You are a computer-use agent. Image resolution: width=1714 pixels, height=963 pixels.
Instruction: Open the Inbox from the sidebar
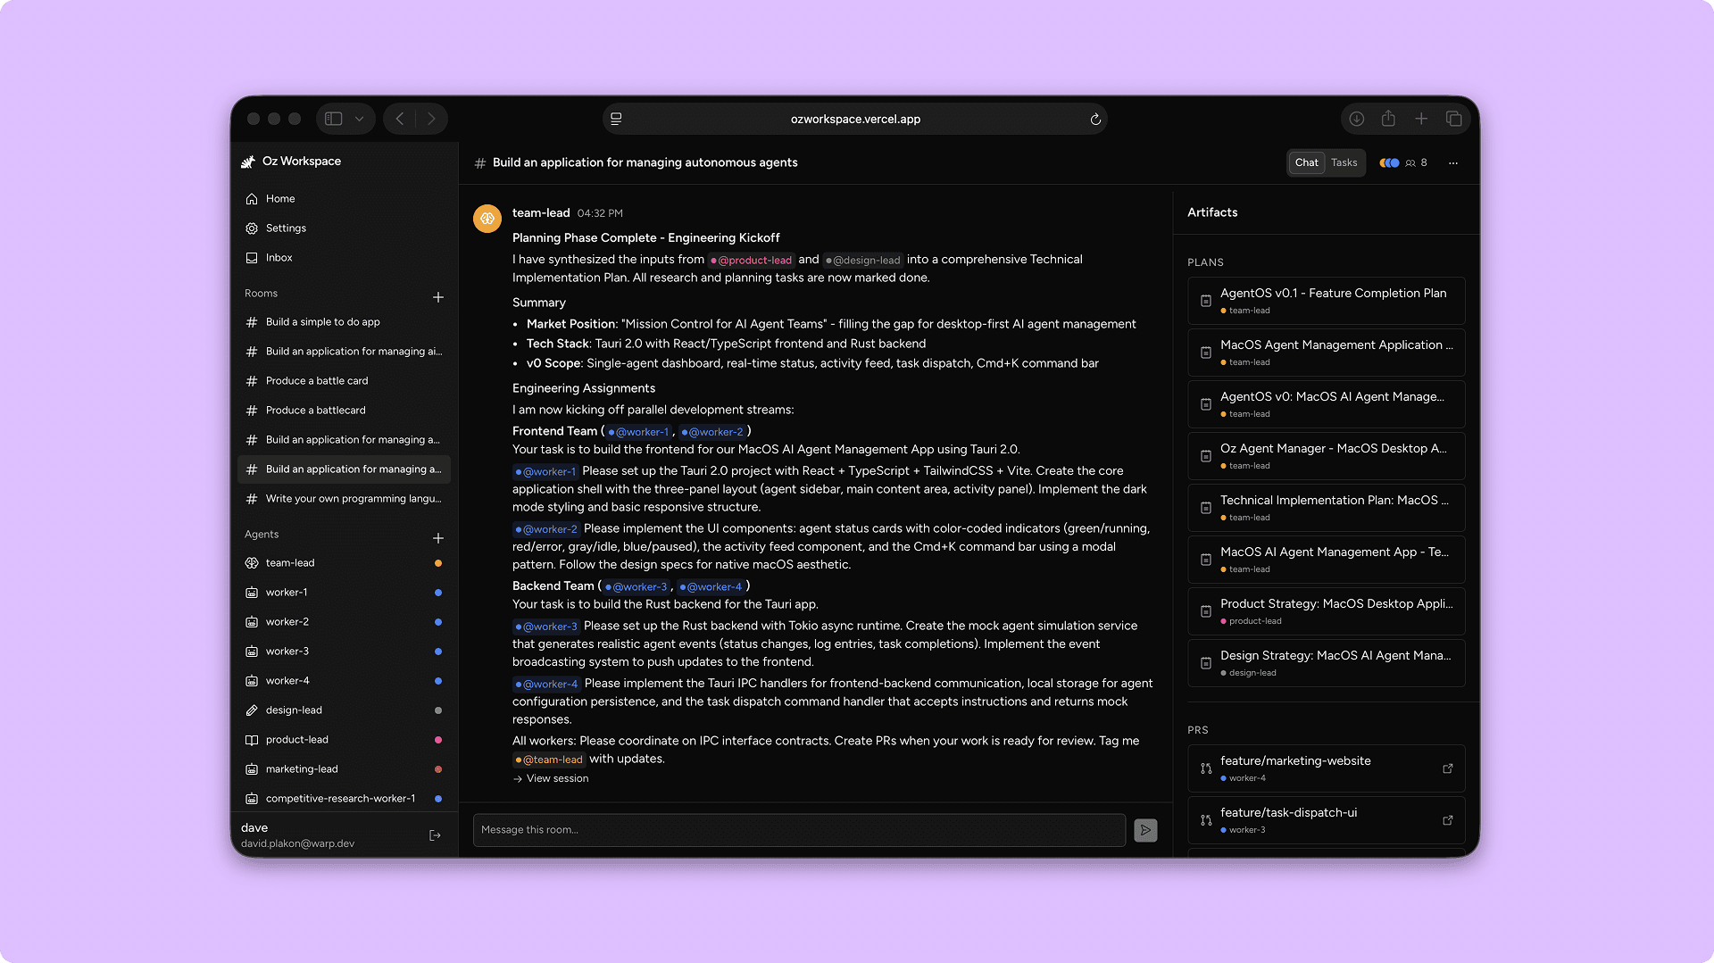(x=279, y=257)
